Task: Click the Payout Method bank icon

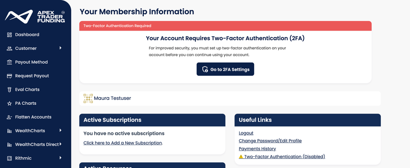Action: click(9, 62)
